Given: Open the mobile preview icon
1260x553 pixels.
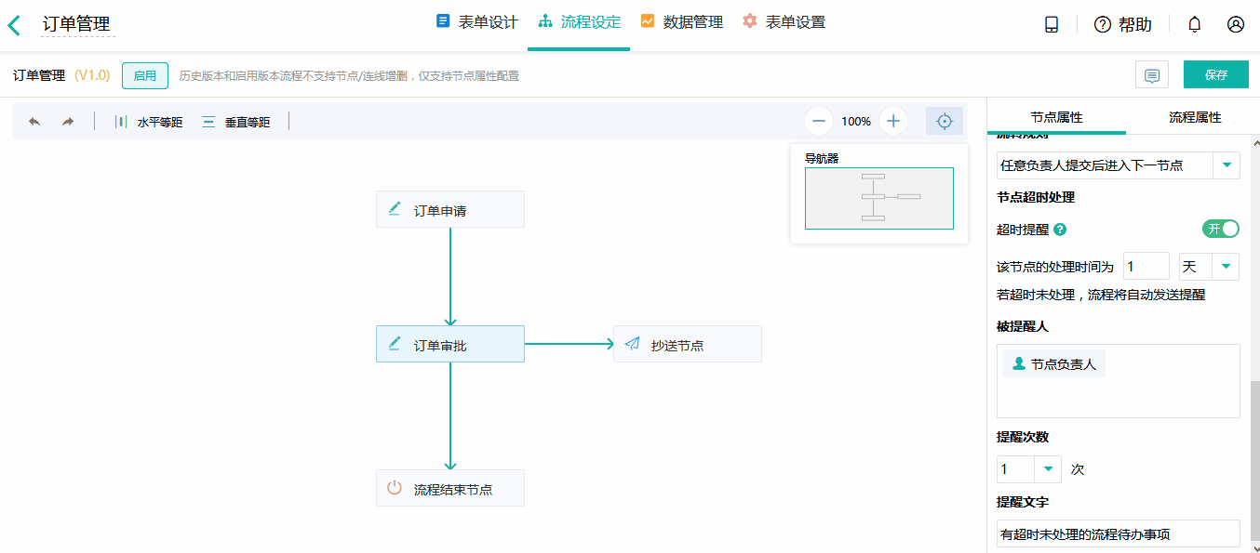Looking at the screenshot, I should pos(1052,25).
